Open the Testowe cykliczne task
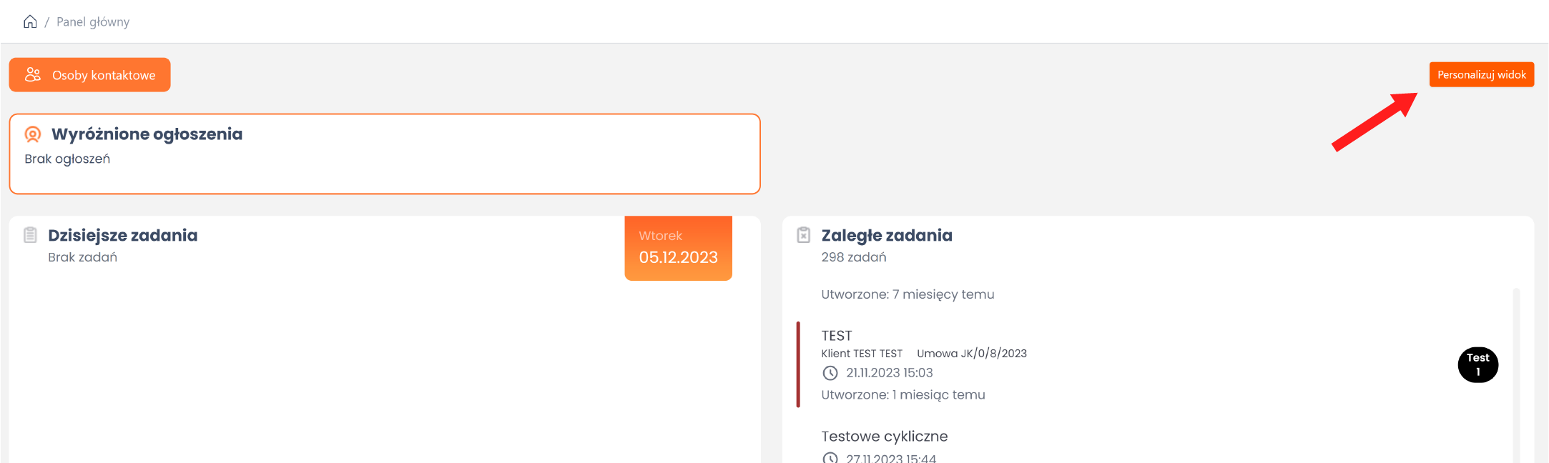Image resolution: width=1549 pixels, height=463 pixels. (x=884, y=437)
